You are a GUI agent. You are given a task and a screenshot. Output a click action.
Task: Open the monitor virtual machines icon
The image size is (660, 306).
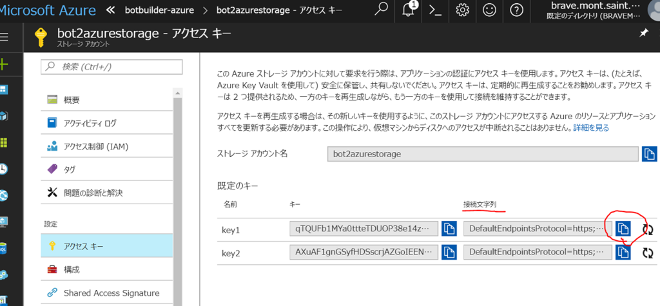(x=4, y=222)
